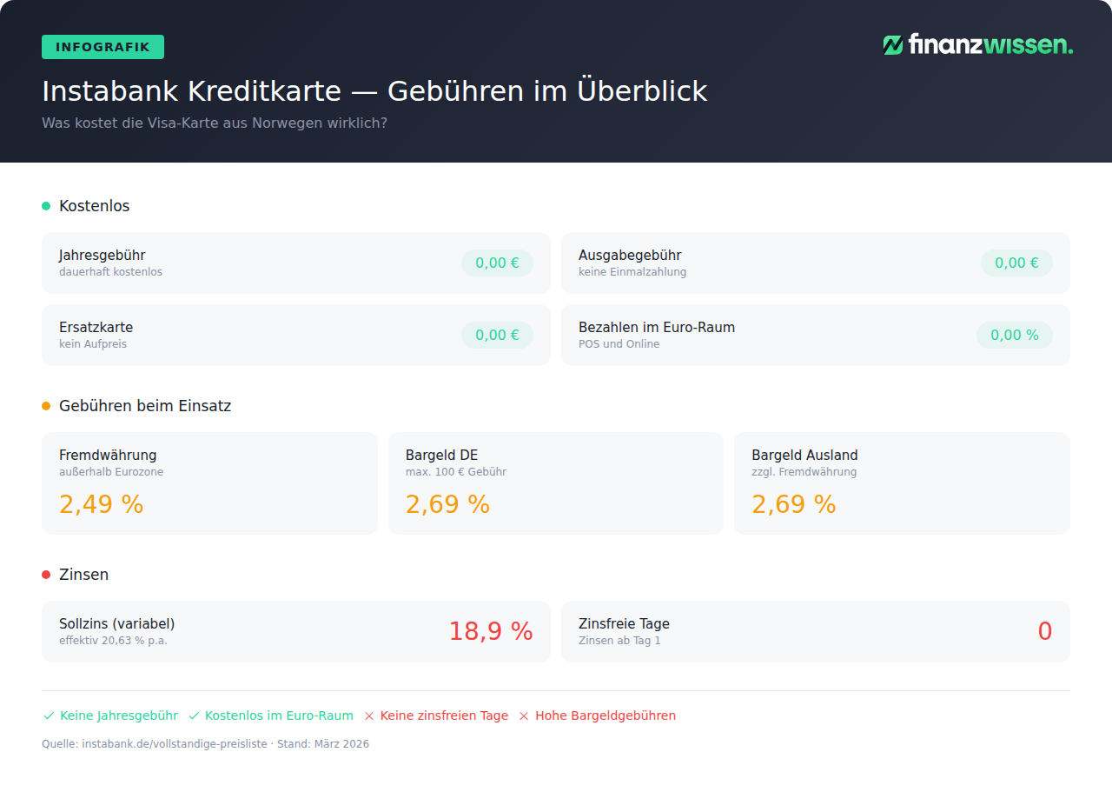Click the orange 2,49 % value

tap(101, 503)
